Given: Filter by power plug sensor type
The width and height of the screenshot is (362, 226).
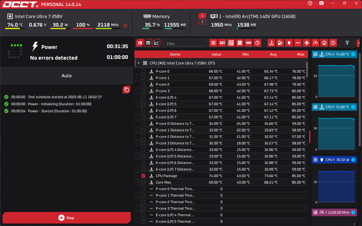Looking at the screenshot, I should click(289, 43).
